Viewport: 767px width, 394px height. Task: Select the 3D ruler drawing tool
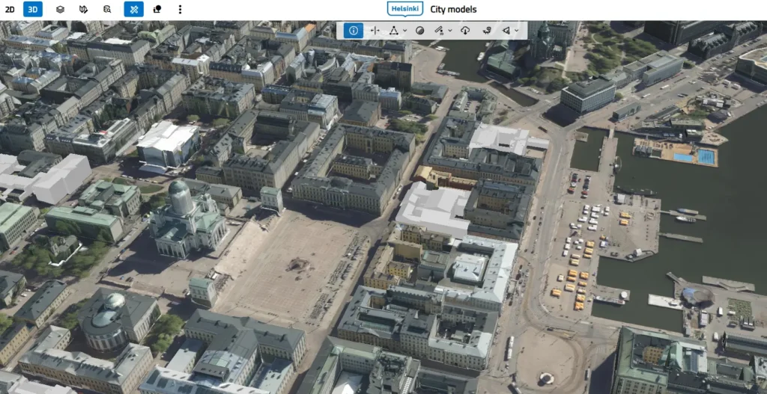click(439, 30)
